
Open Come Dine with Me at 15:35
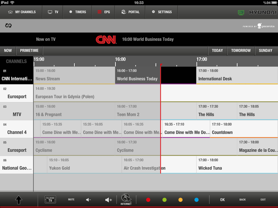point(101,129)
